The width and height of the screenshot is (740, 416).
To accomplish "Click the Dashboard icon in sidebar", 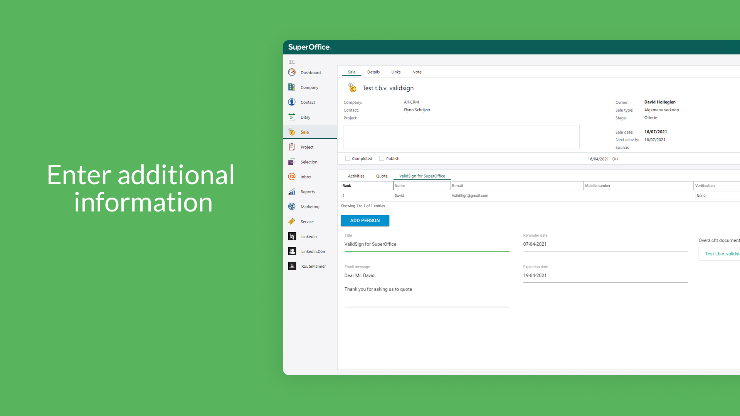I will 292,72.
